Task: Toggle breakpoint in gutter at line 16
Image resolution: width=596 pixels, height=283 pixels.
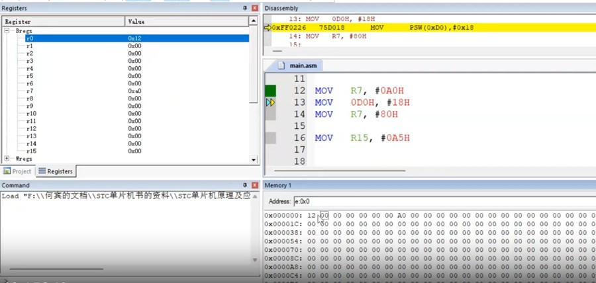Action: (x=270, y=138)
